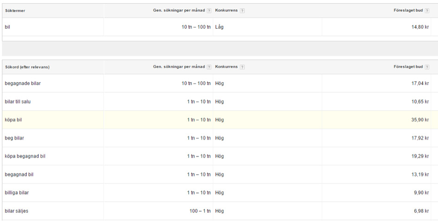
Task: Click the Söktermer column header
Action: click(15, 11)
